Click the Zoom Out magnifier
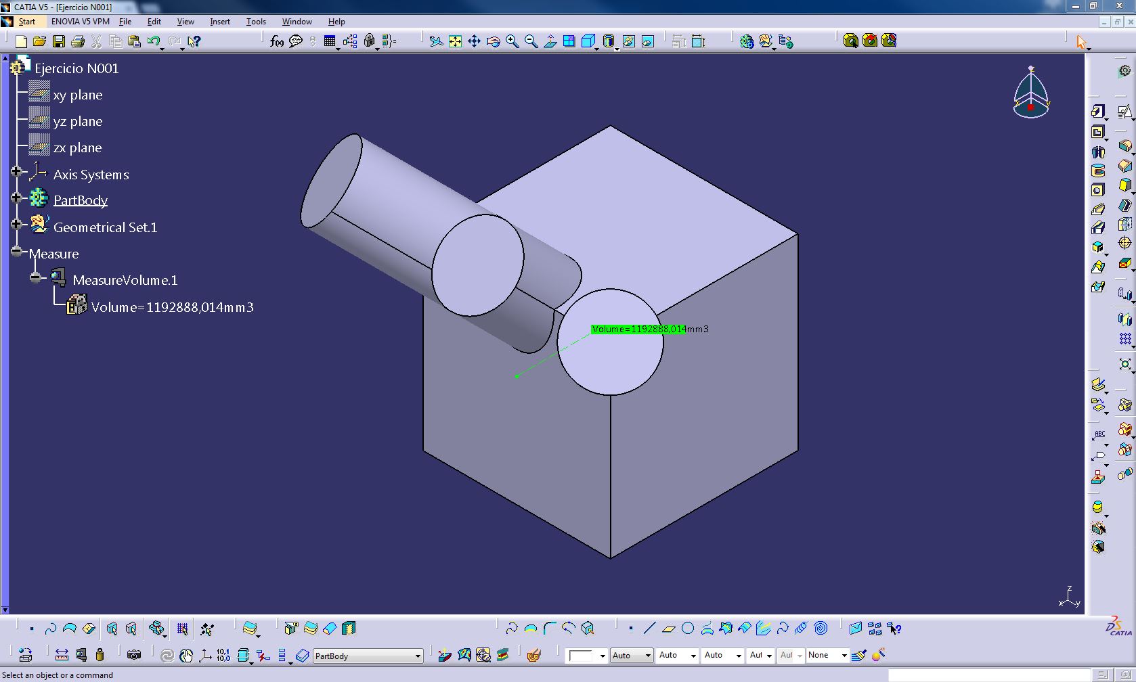 click(x=531, y=42)
